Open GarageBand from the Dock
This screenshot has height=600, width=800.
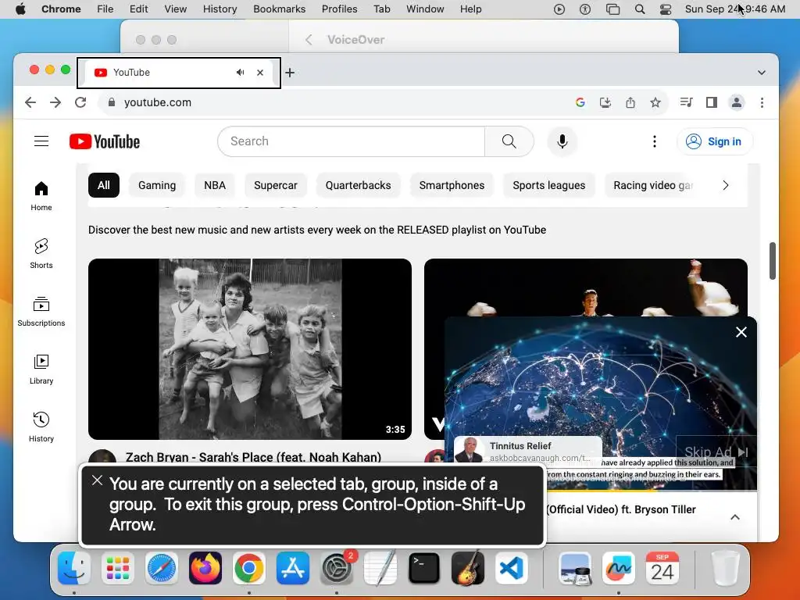click(467, 568)
